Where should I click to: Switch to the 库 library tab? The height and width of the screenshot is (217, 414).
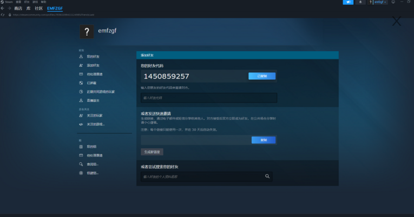(x=29, y=9)
